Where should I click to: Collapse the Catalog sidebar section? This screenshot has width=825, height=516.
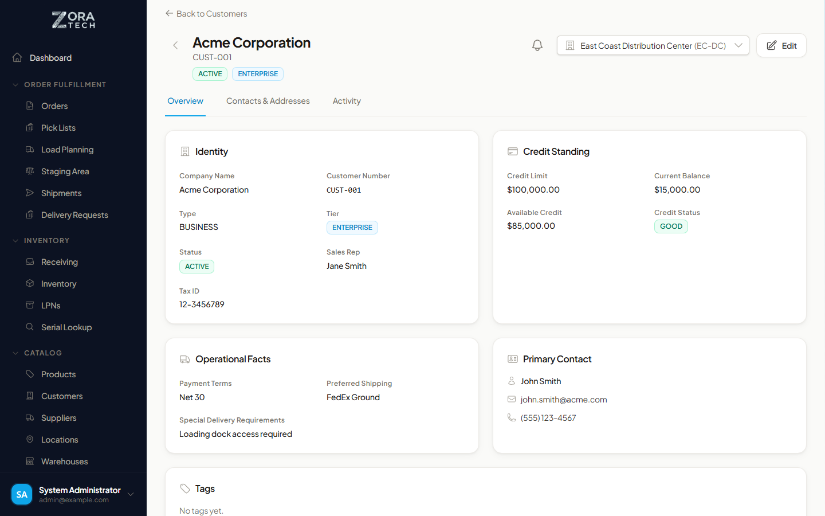[15, 353]
